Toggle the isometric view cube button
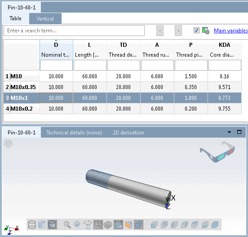The height and width of the screenshot is (237, 248). [x=138, y=225]
